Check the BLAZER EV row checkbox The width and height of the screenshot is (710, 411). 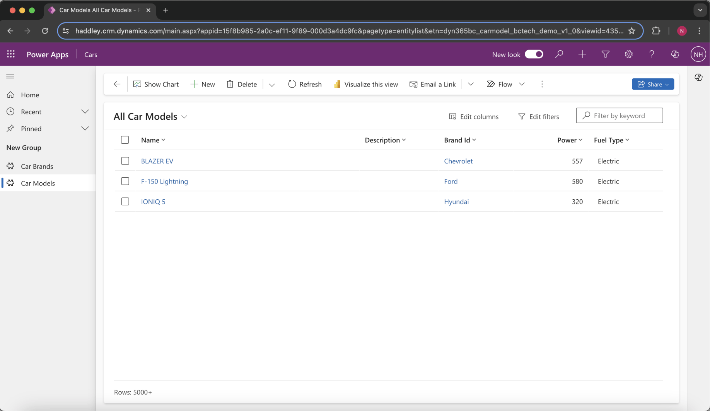tap(125, 161)
